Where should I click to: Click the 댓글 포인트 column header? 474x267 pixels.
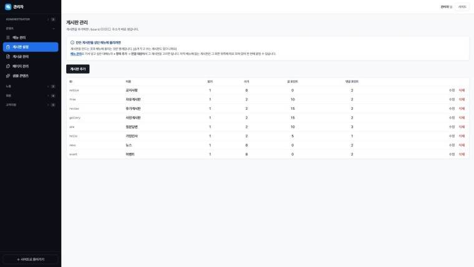[x=352, y=82]
